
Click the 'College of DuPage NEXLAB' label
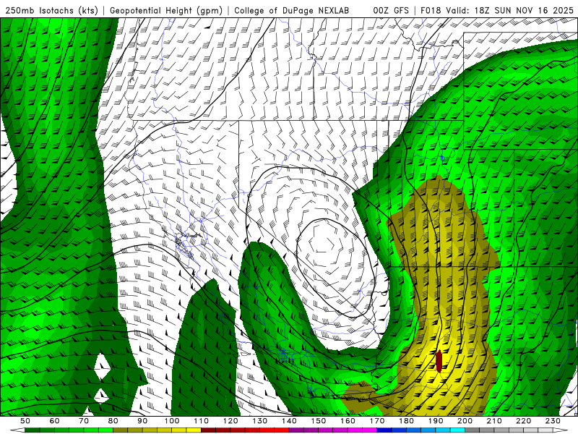(292, 10)
